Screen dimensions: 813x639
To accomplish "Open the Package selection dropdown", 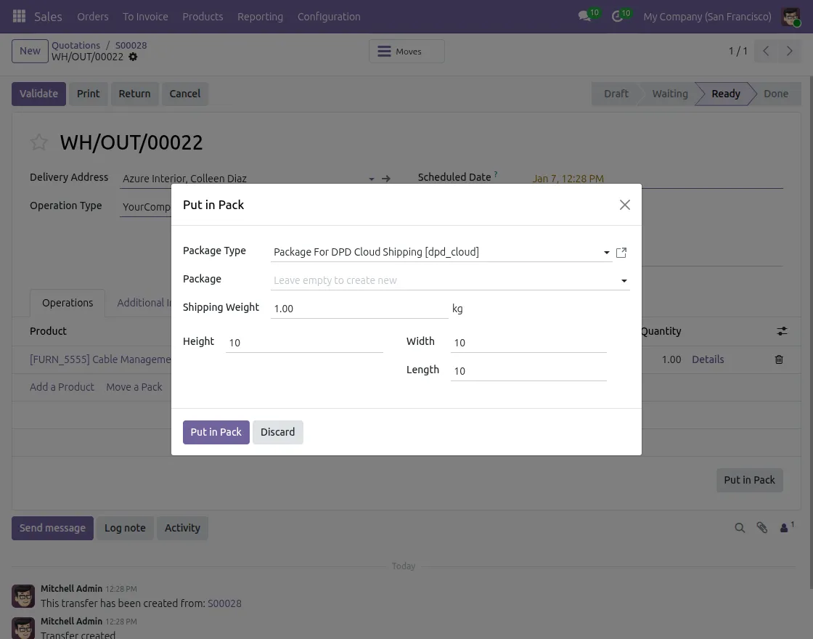I will tap(624, 280).
